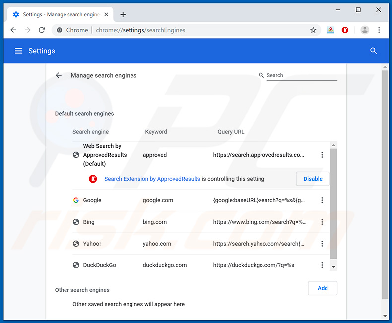The width and height of the screenshot is (392, 323).
Task: Click the Bing query URL text
Action: coord(260,222)
